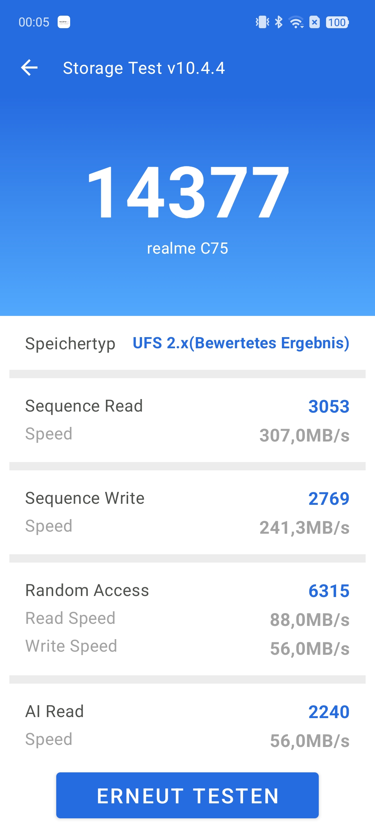Screen dimensions: 375x835
Task: Tap the no-SIM status icon
Action: point(315,22)
